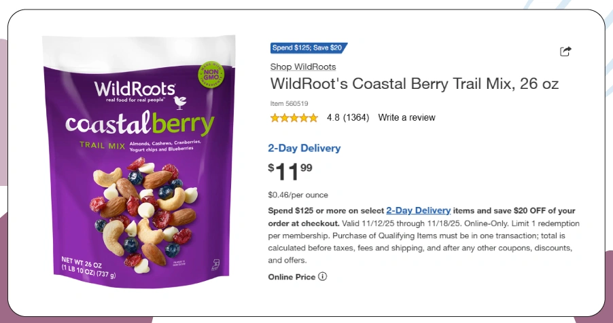The width and height of the screenshot is (613, 323).
Task: Click the Write a review link
Action: (406, 118)
